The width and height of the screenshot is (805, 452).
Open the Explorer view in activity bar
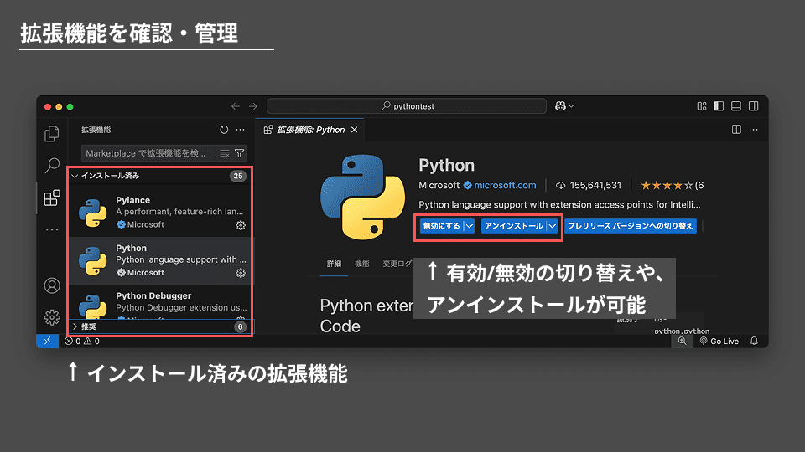point(52,134)
